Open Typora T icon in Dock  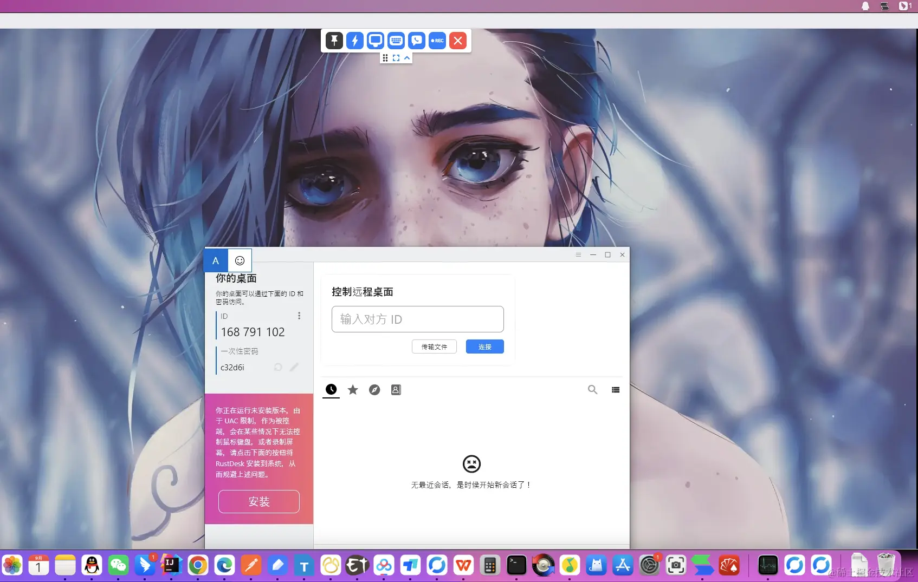pos(304,566)
